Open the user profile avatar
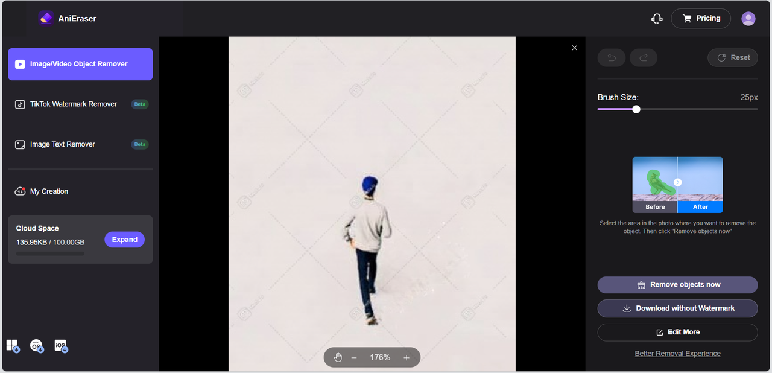Image resolution: width=772 pixels, height=373 pixels. point(748,19)
